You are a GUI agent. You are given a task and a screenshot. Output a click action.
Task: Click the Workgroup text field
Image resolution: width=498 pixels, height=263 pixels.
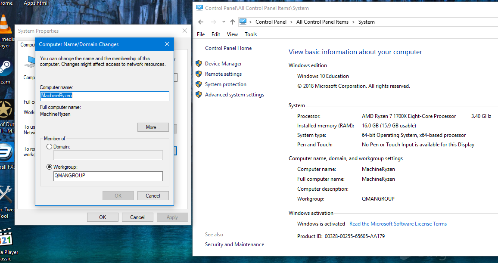(108, 176)
